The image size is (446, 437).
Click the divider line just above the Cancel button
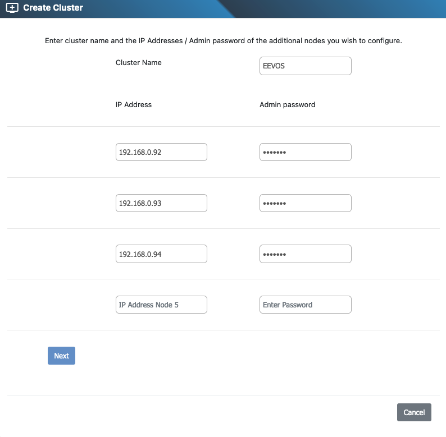(223, 395)
